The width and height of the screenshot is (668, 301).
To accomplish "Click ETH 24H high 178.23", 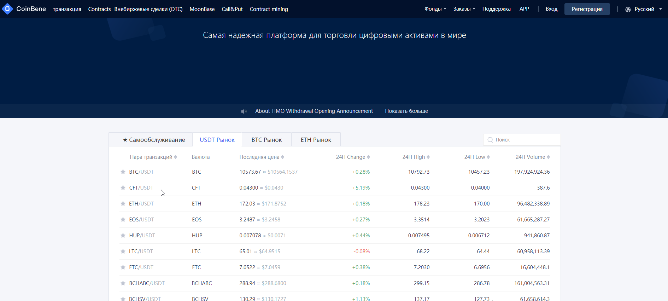I will 422,204.
